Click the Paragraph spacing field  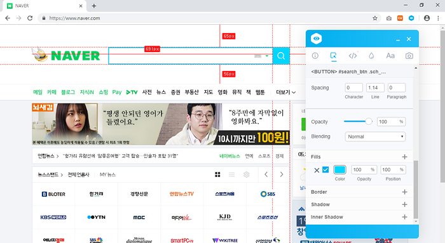coord(397,88)
